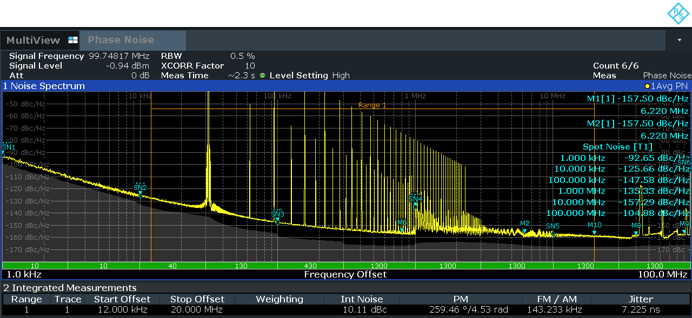Click the MultiView grid icon

(x=72, y=40)
